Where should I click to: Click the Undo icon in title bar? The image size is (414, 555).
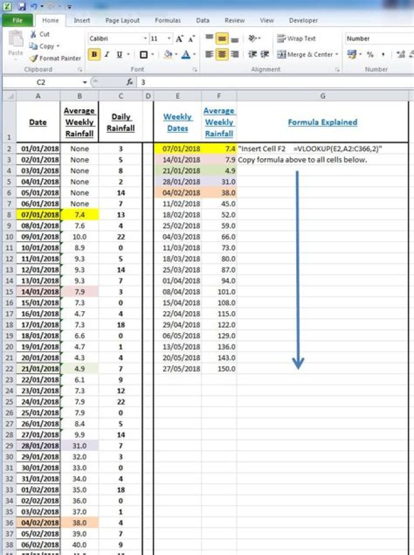(34, 6)
